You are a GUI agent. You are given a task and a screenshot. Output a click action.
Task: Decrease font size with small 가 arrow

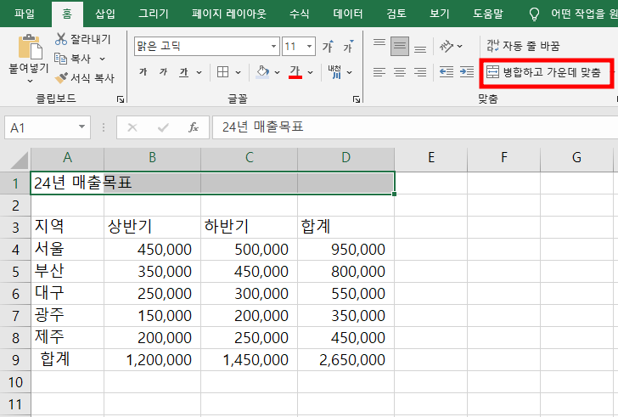point(348,47)
